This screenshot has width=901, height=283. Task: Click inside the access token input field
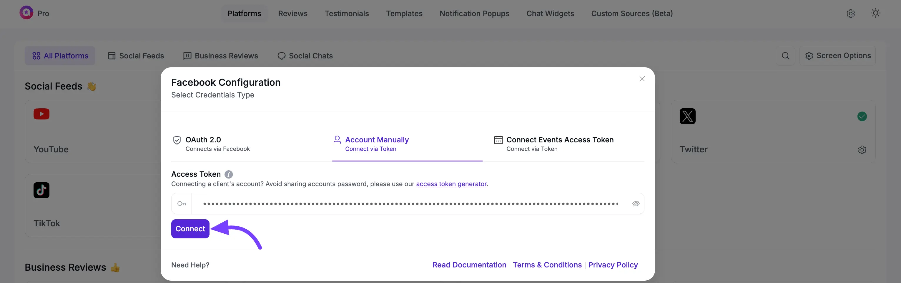tap(402, 203)
